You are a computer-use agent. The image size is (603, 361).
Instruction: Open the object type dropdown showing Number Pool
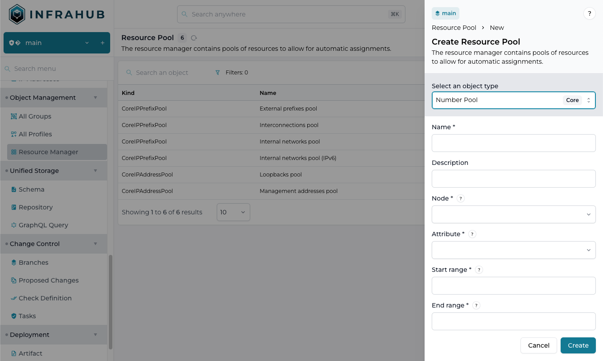tap(513, 100)
